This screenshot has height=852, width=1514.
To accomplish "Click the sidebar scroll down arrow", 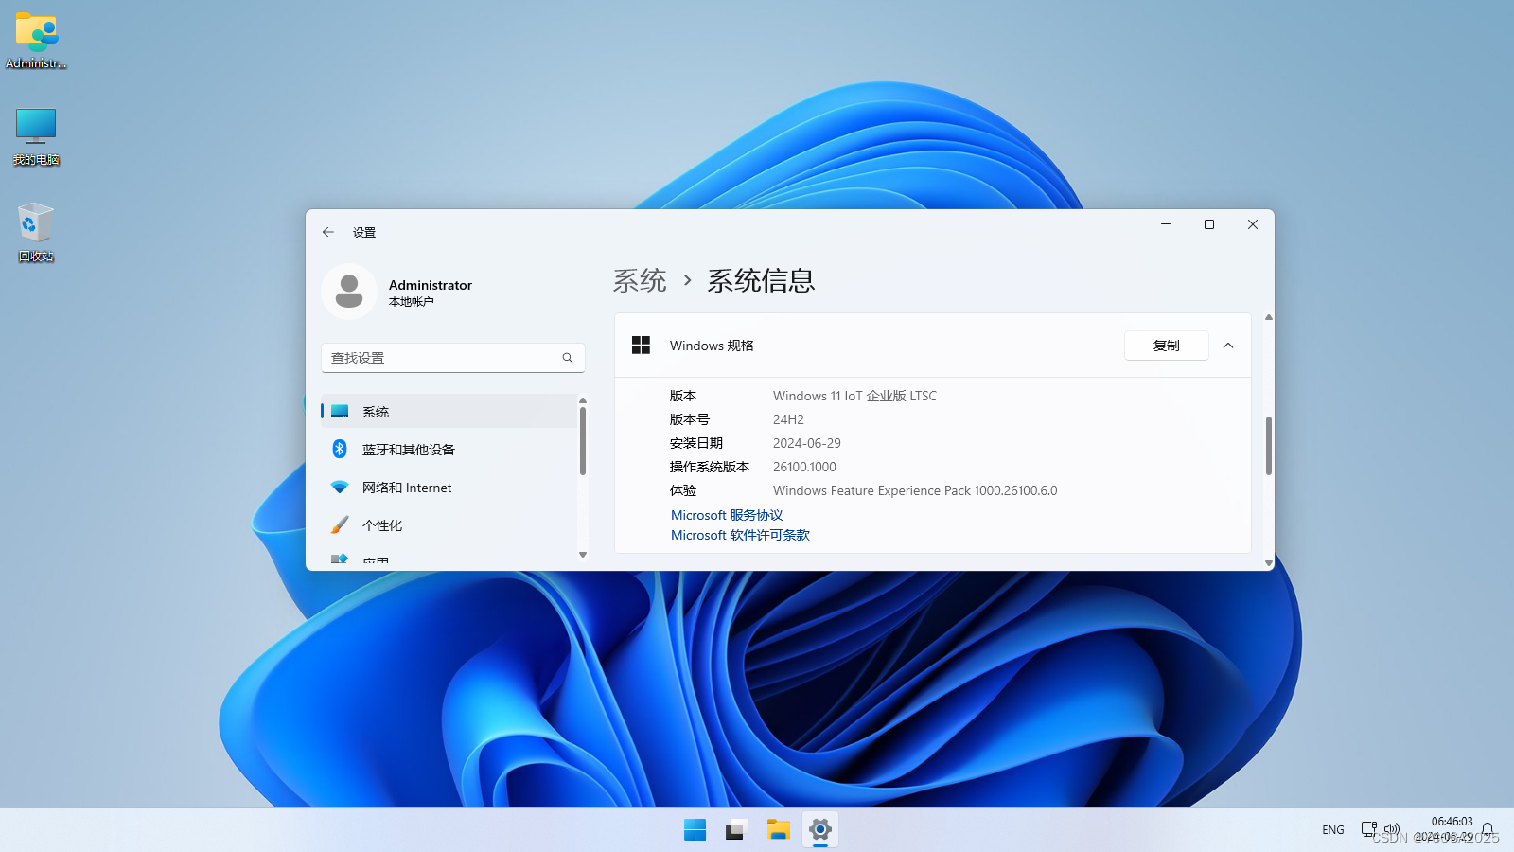I will click(x=583, y=555).
